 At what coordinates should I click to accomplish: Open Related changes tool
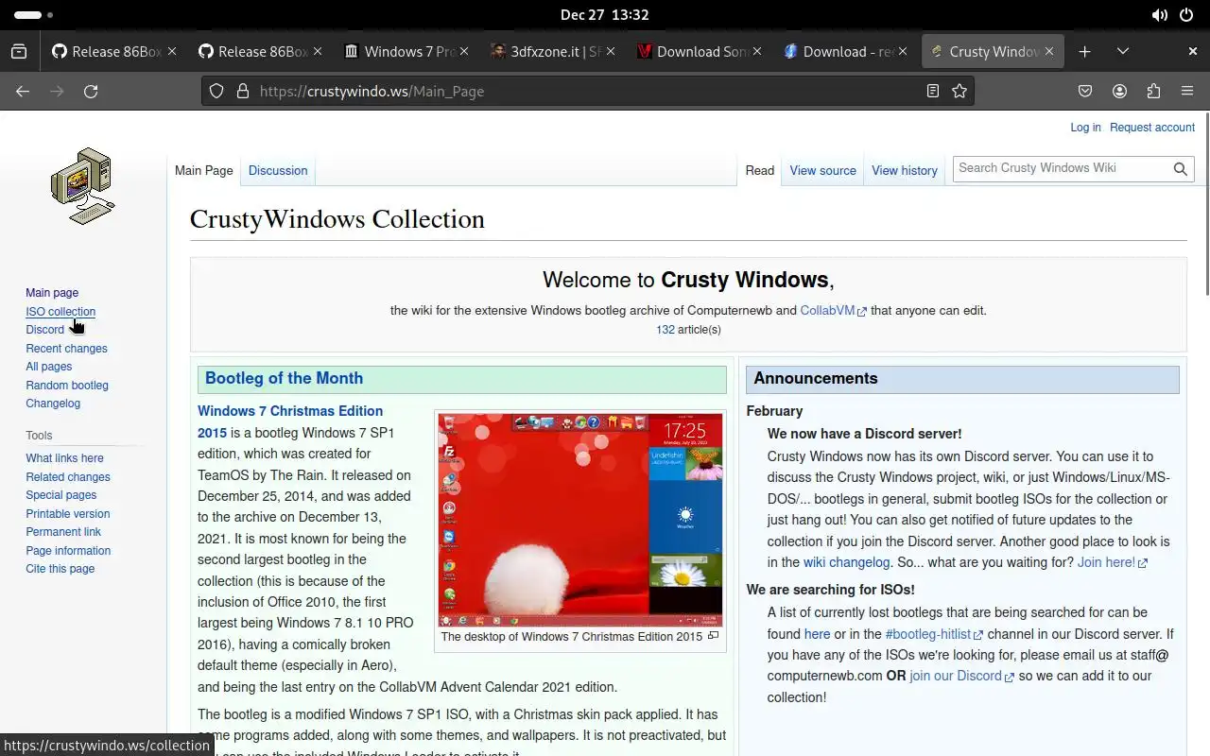coord(68,477)
